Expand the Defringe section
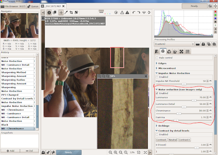Viewport: 218px width, 155px height. (x=157, y=126)
